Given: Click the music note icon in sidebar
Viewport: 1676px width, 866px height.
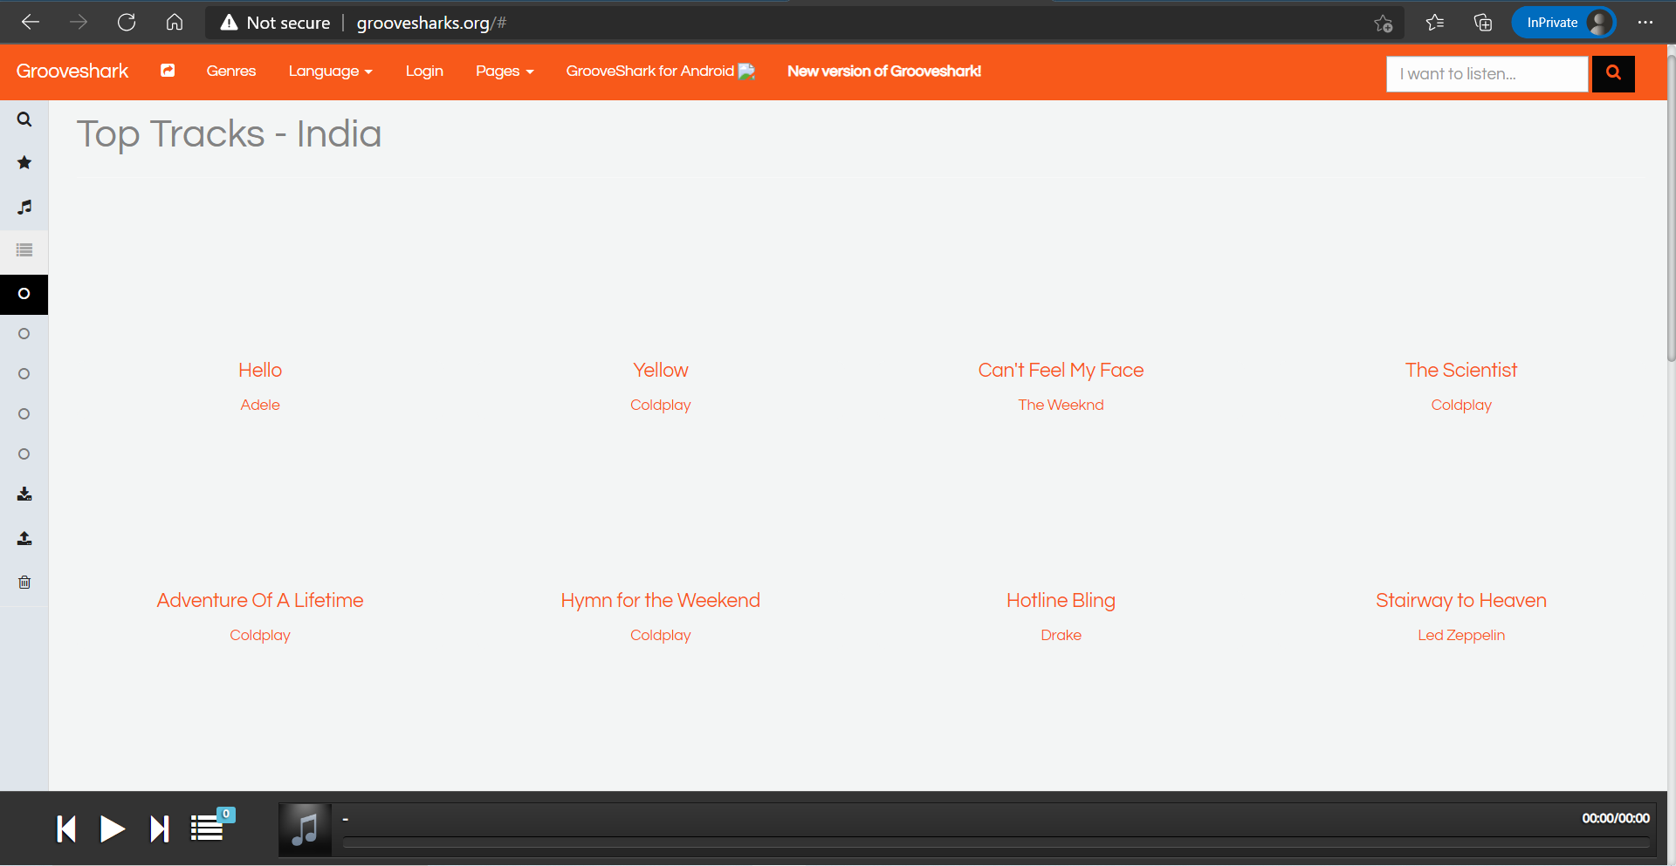Looking at the screenshot, I should point(24,207).
